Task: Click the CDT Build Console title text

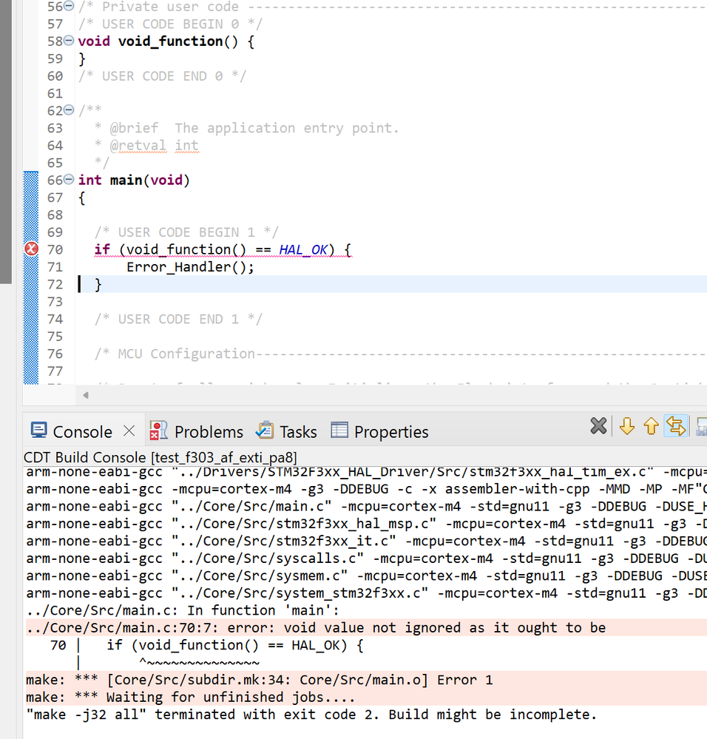Action: click(160, 457)
